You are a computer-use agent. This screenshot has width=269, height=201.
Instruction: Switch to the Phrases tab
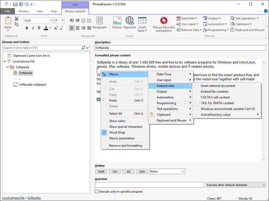(24, 11)
